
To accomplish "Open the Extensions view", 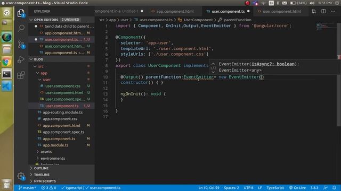I will (x=21, y=75).
